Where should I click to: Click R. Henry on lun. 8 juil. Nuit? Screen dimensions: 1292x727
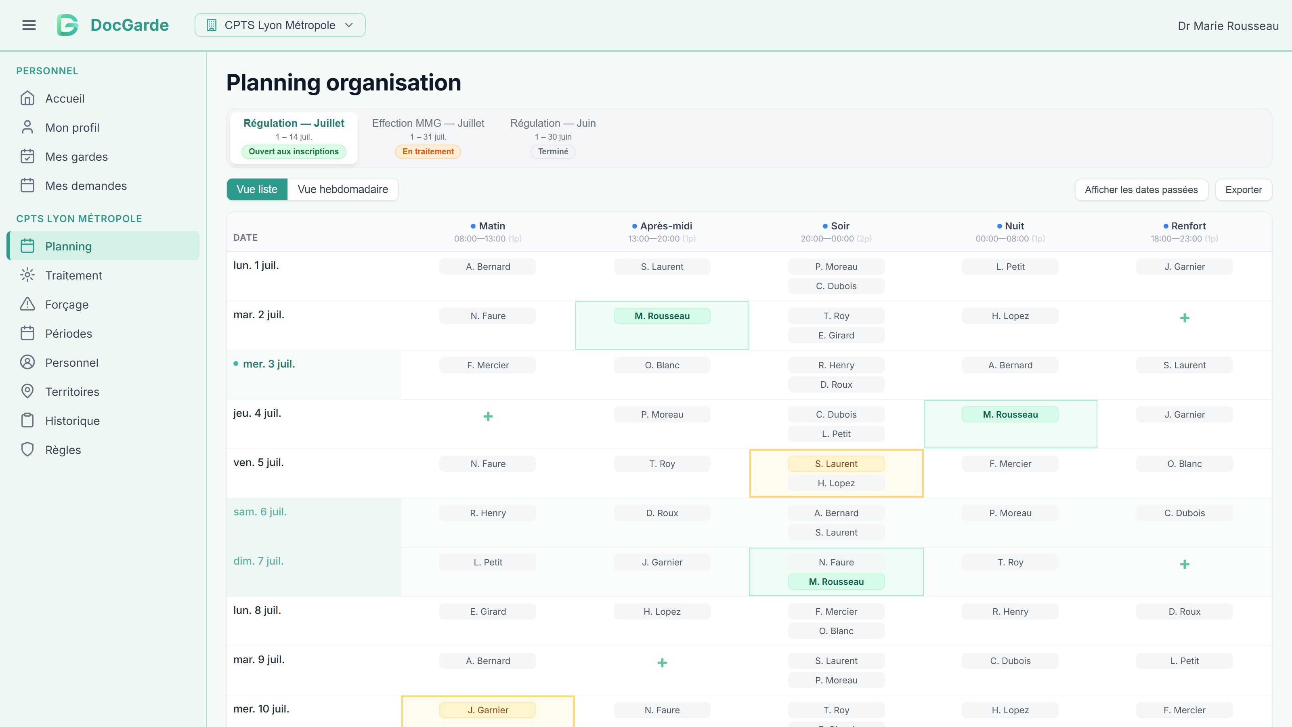pyautogui.click(x=1010, y=611)
